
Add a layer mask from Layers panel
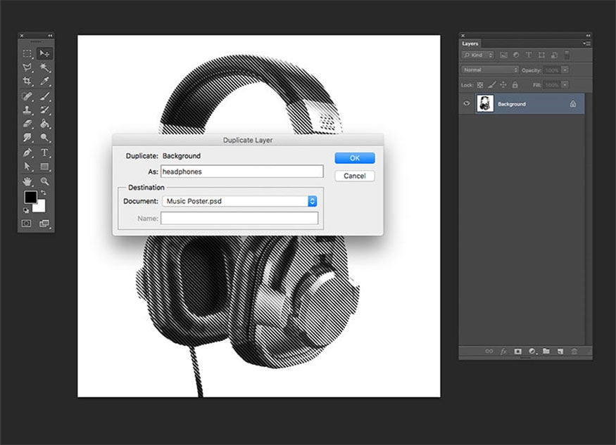click(x=517, y=351)
